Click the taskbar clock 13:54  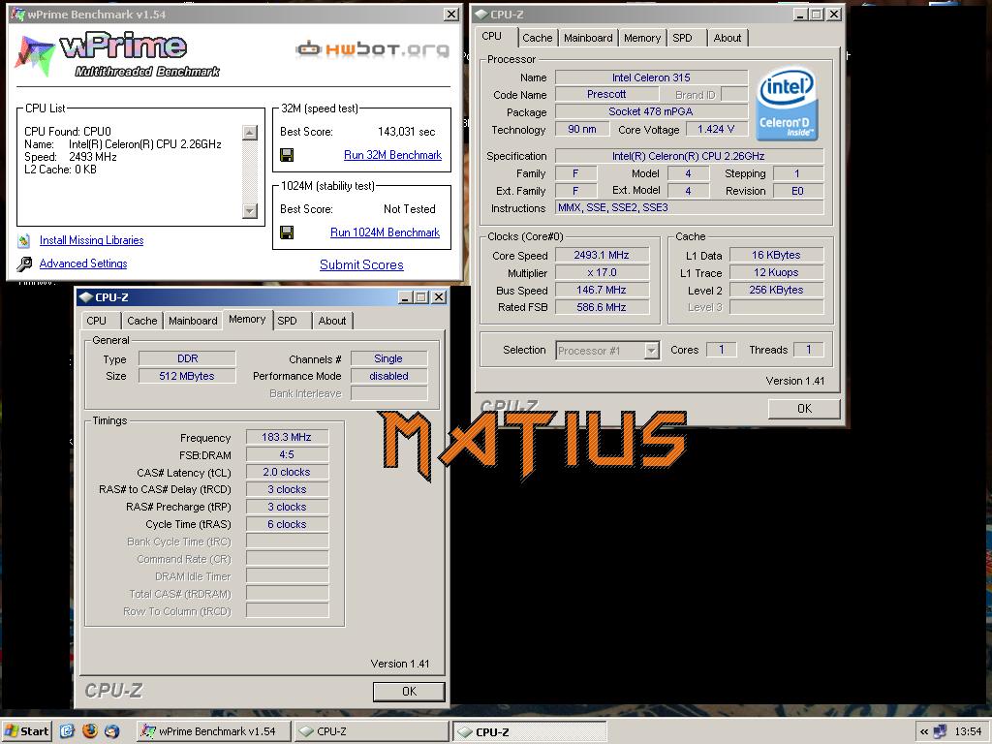click(968, 731)
